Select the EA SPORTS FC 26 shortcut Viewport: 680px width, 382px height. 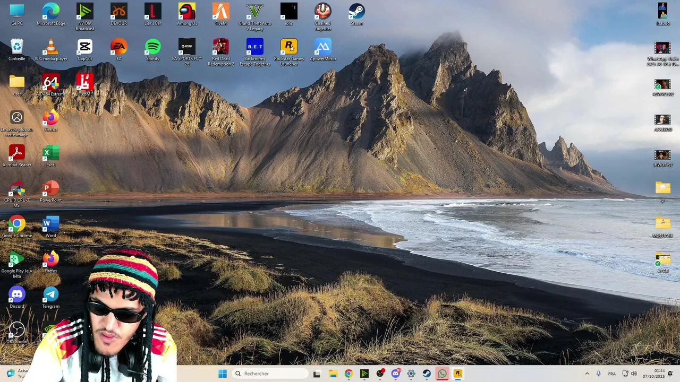[x=187, y=53]
